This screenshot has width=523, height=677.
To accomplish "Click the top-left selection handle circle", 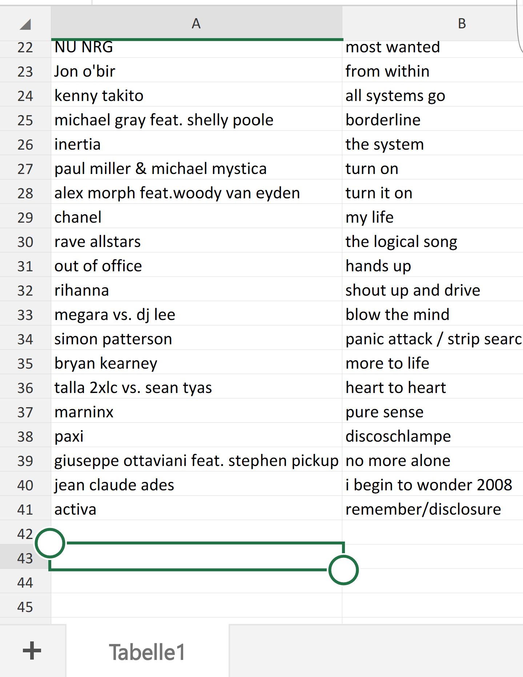I will pyautogui.click(x=50, y=543).
